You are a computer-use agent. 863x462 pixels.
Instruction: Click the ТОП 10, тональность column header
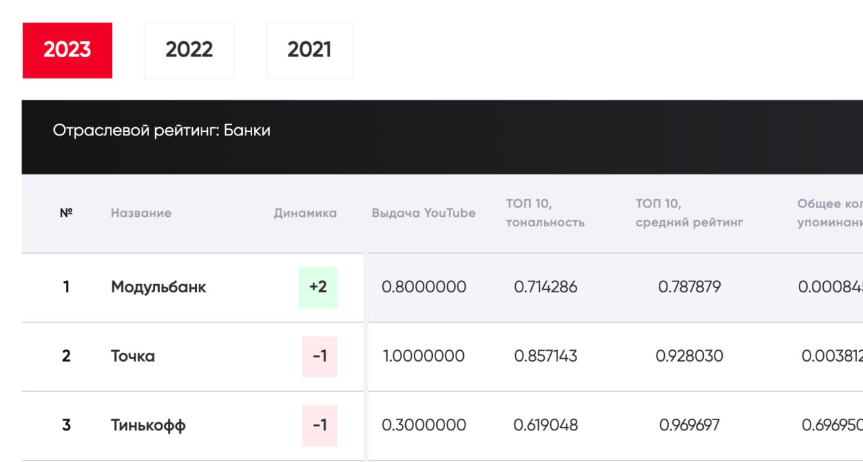click(545, 213)
